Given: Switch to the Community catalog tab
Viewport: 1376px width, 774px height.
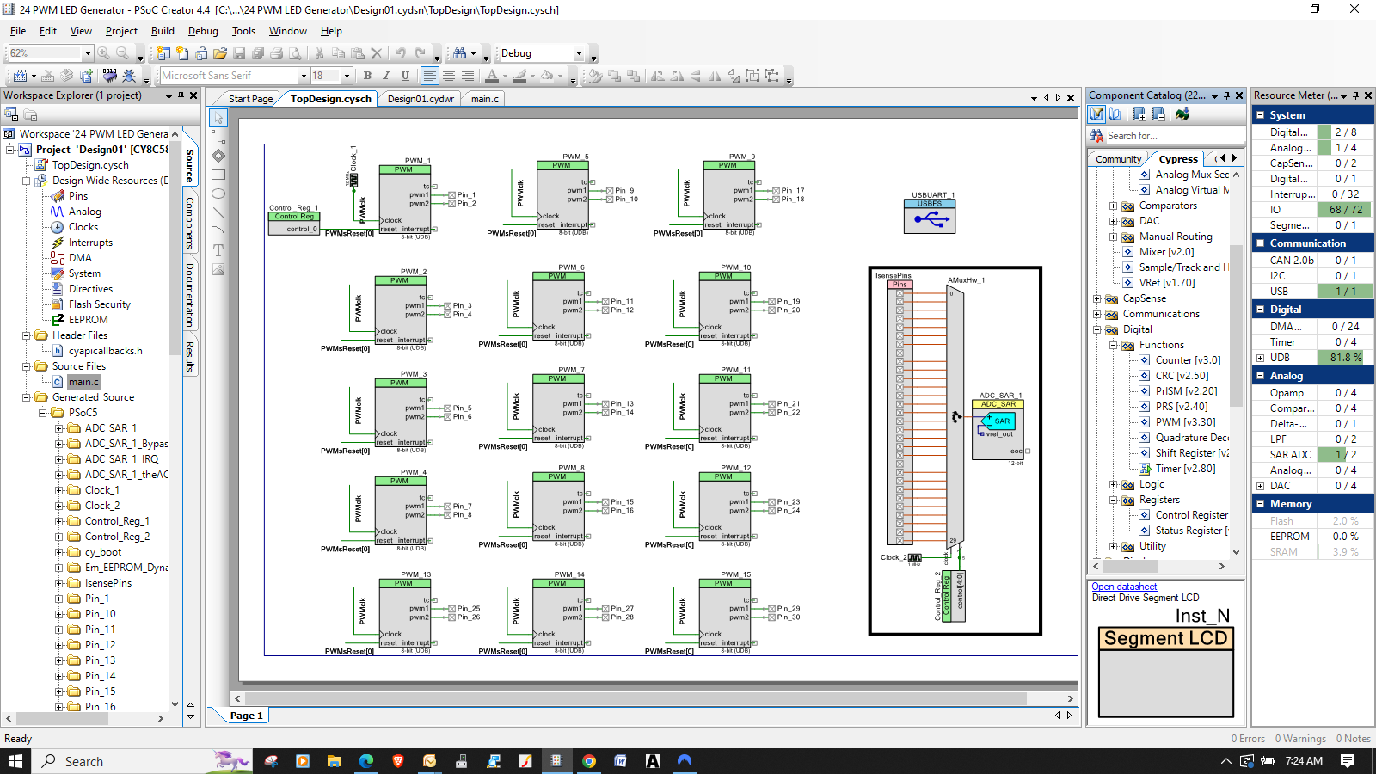Looking at the screenshot, I should pos(1118,159).
